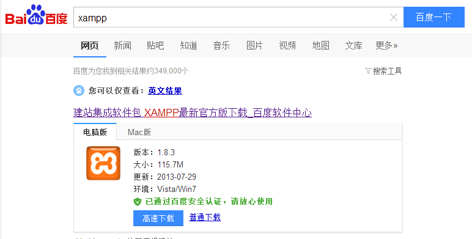Click the 高速下载 button
This screenshot has width=472, height=239.
pos(158,218)
